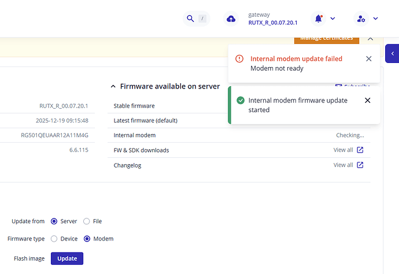
Task: Choose Modem firmware type
Action: [x=87, y=239]
